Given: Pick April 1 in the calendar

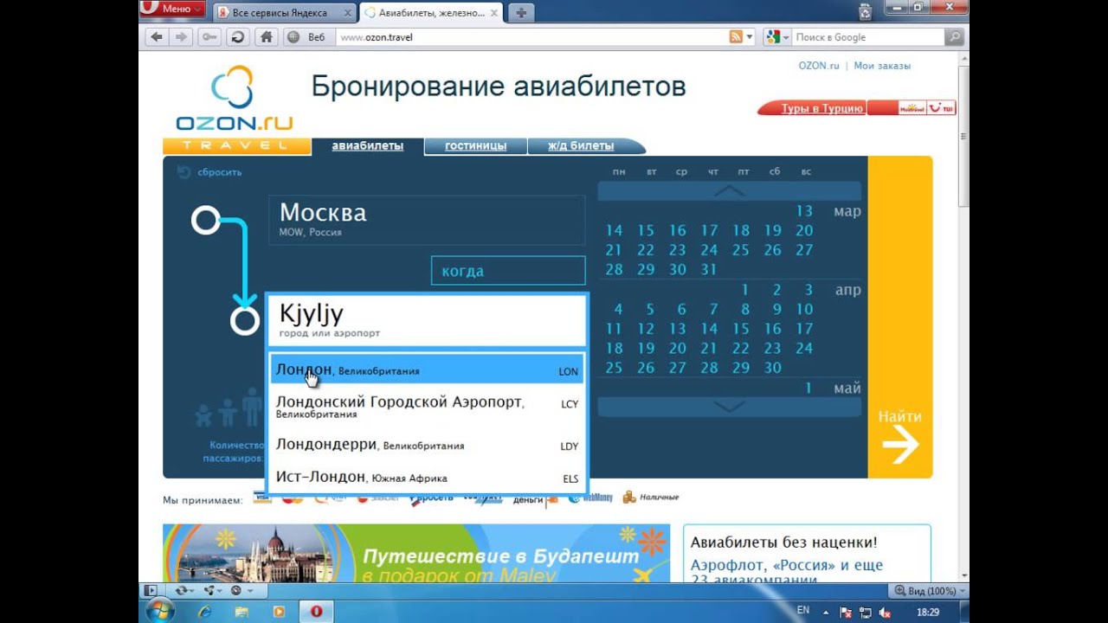Looking at the screenshot, I should click(744, 290).
